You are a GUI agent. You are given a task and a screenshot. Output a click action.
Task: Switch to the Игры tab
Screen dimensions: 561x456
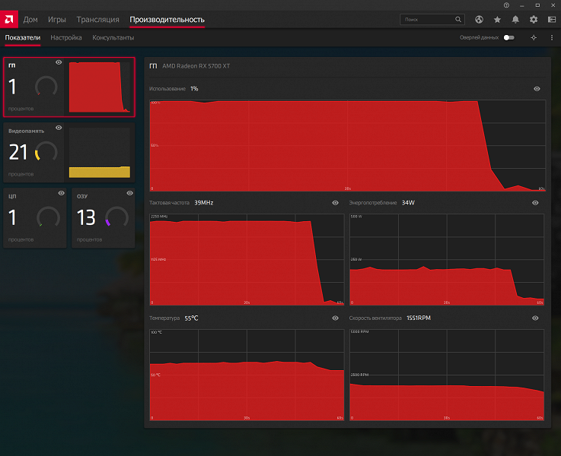pyautogui.click(x=56, y=19)
